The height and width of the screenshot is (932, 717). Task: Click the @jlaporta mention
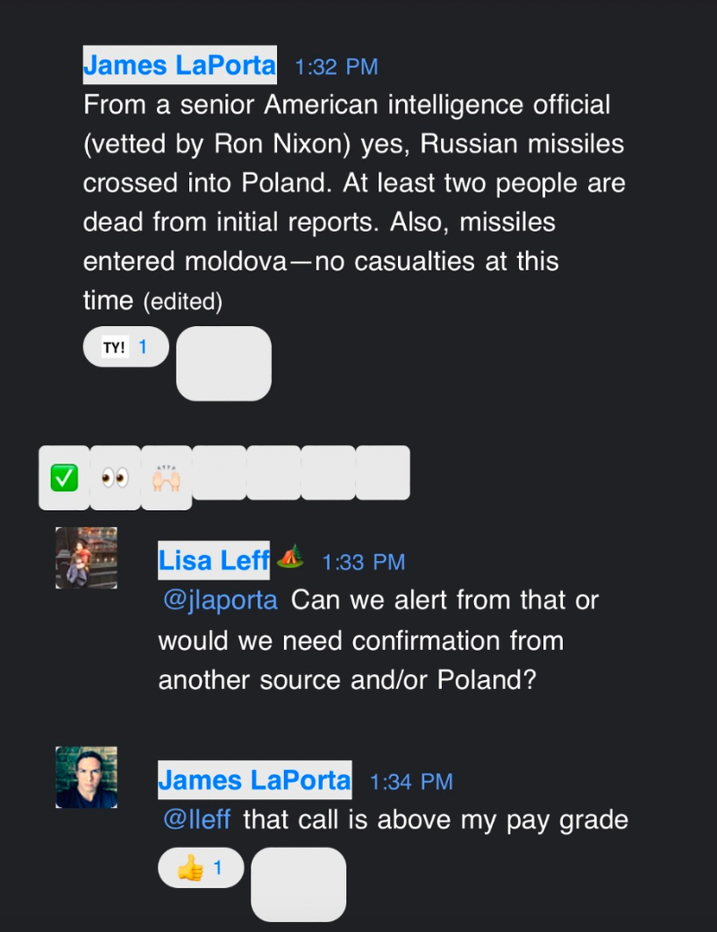220,600
